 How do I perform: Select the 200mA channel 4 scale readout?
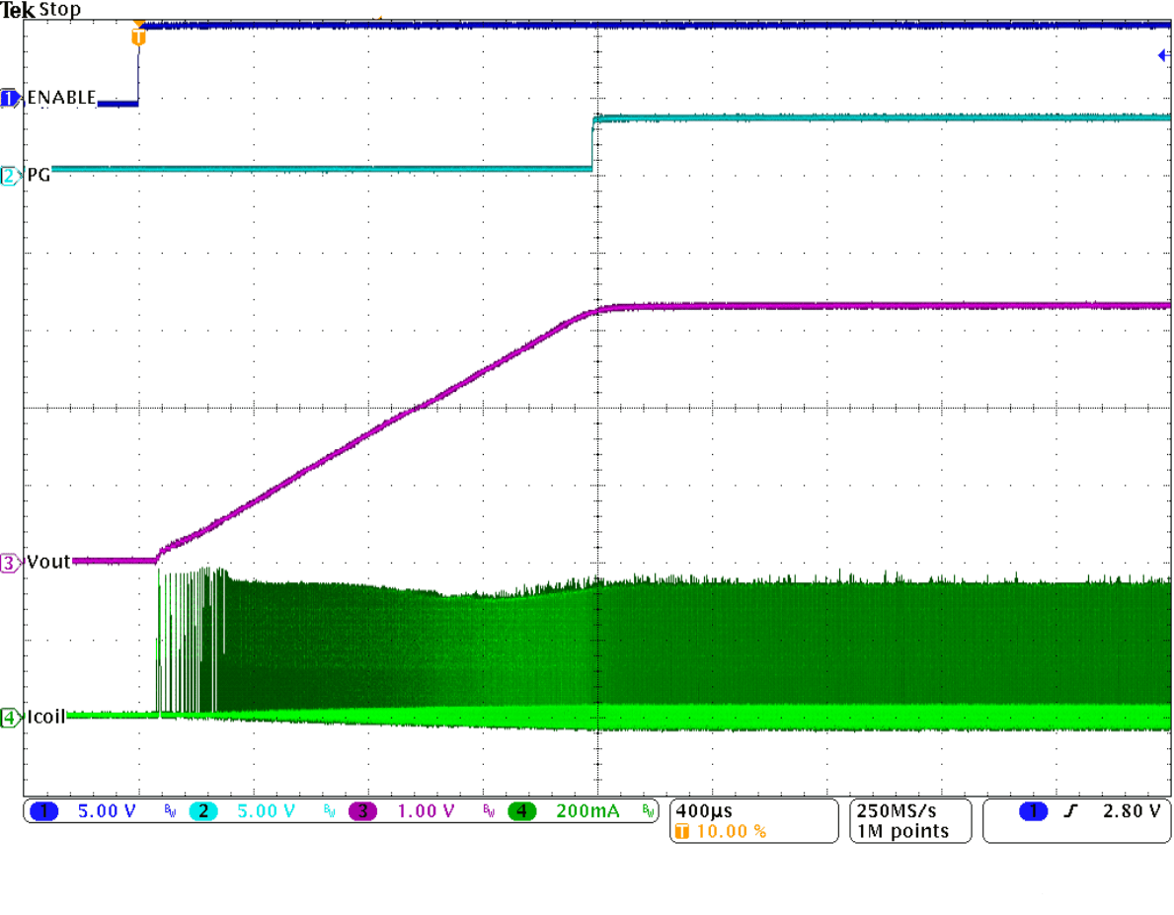pyautogui.click(x=587, y=811)
